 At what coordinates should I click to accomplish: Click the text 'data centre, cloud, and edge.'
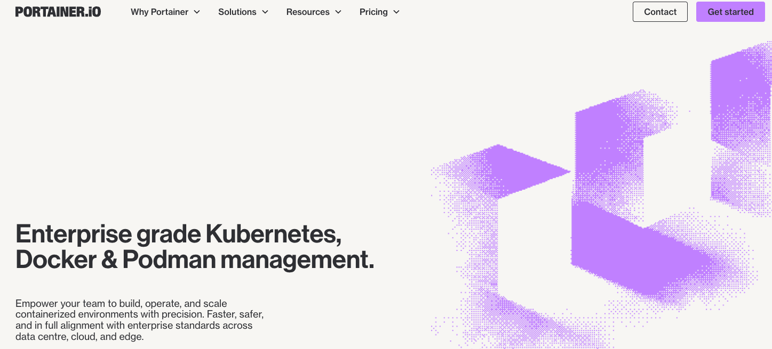79,337
